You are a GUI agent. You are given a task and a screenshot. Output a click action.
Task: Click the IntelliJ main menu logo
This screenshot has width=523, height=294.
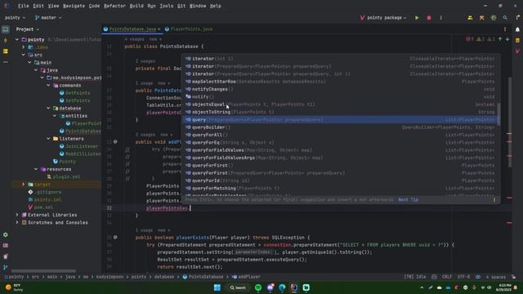[x=7, y=6]
